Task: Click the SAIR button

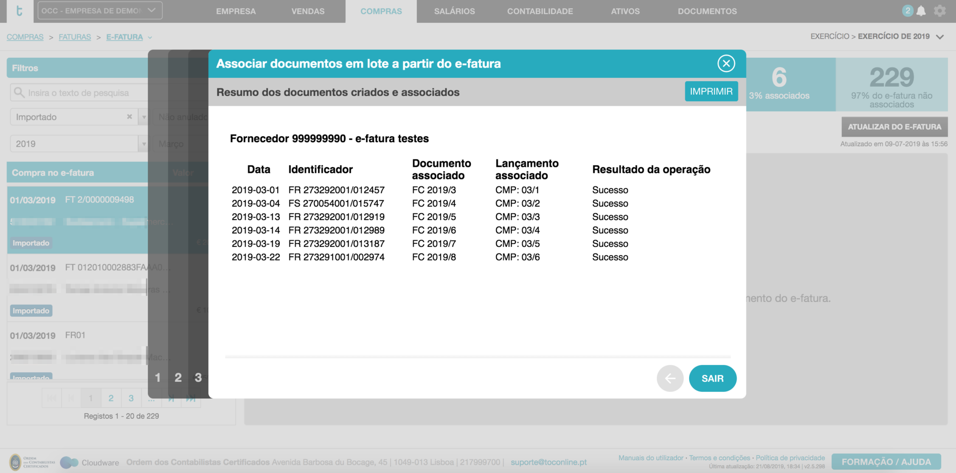Action: click(713, 378)
